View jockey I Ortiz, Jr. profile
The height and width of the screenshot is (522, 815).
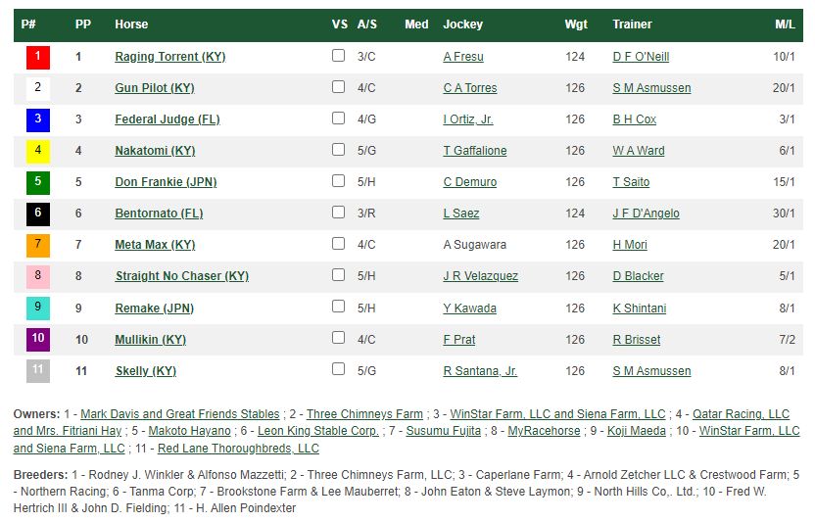coord(468,119)
